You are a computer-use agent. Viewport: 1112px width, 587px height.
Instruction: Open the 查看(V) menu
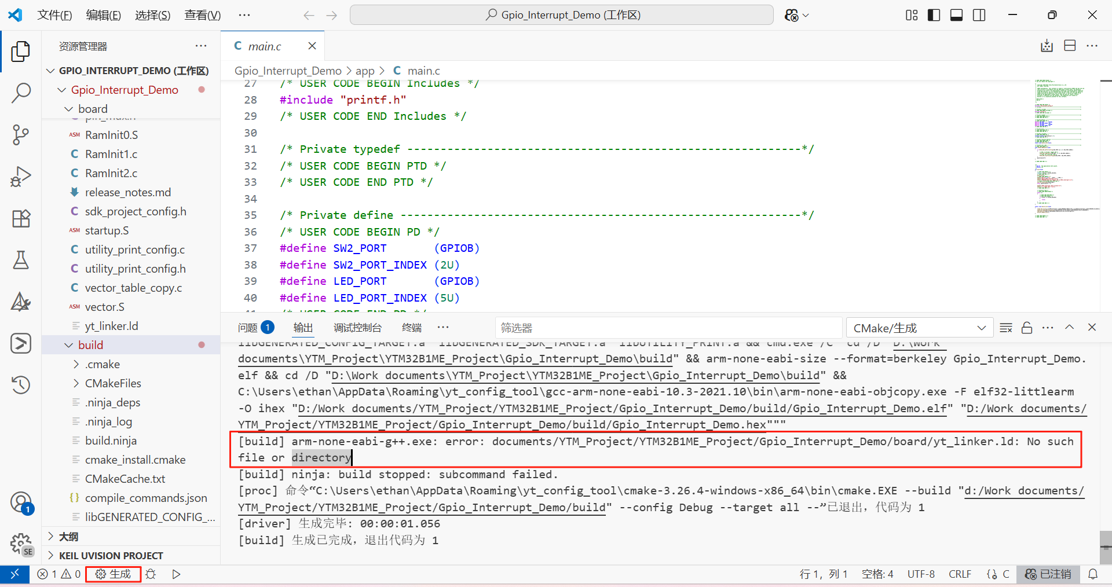click(x=203, y=15)
